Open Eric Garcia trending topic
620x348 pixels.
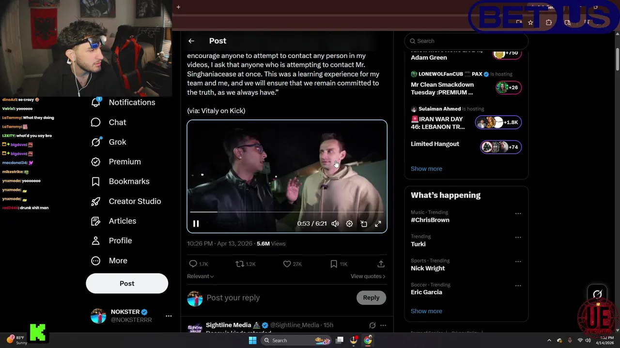426,292
